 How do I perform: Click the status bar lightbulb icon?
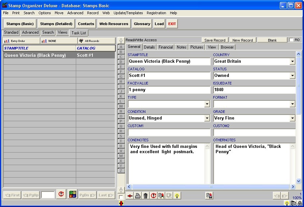click(x=287, y=203)
